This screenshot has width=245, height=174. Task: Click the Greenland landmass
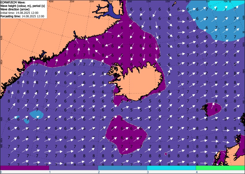[39, 34]
